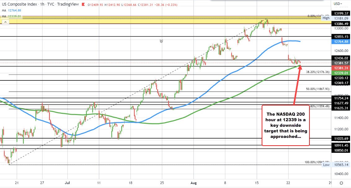Select the 38.20%(12176.36) Fibonacci label
Viewport: 351px width, 188px height.
point(318,72)
